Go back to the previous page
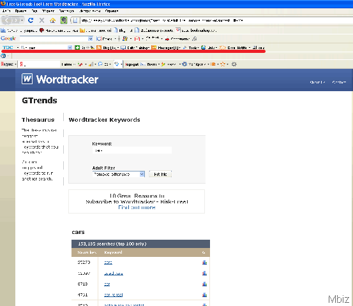The width and height of the screenshot is (353, 306). 6,20
